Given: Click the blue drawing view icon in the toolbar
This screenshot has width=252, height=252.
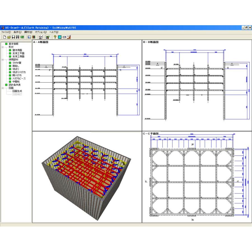Looking at the screenshot, I should pos(29,37).
